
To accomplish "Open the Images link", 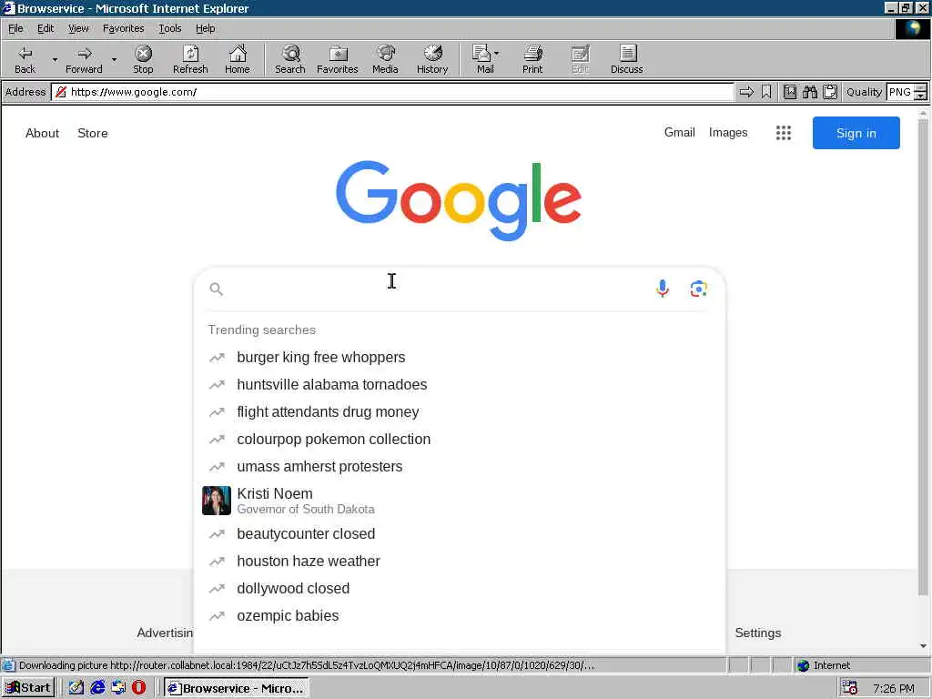I will [x=728, y=133].
